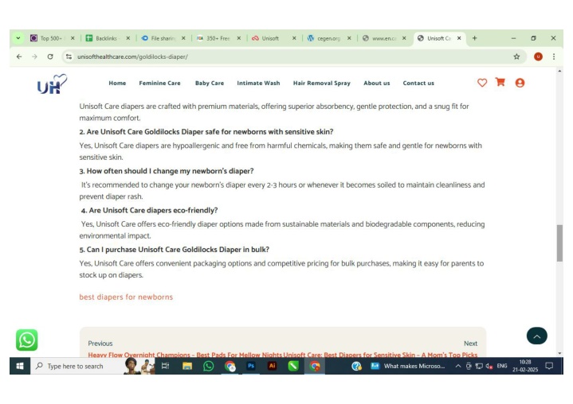The width and height of the screenshot is (573, 404).
Task: Open the muted volume tray icon
Action: click(489, 366)
